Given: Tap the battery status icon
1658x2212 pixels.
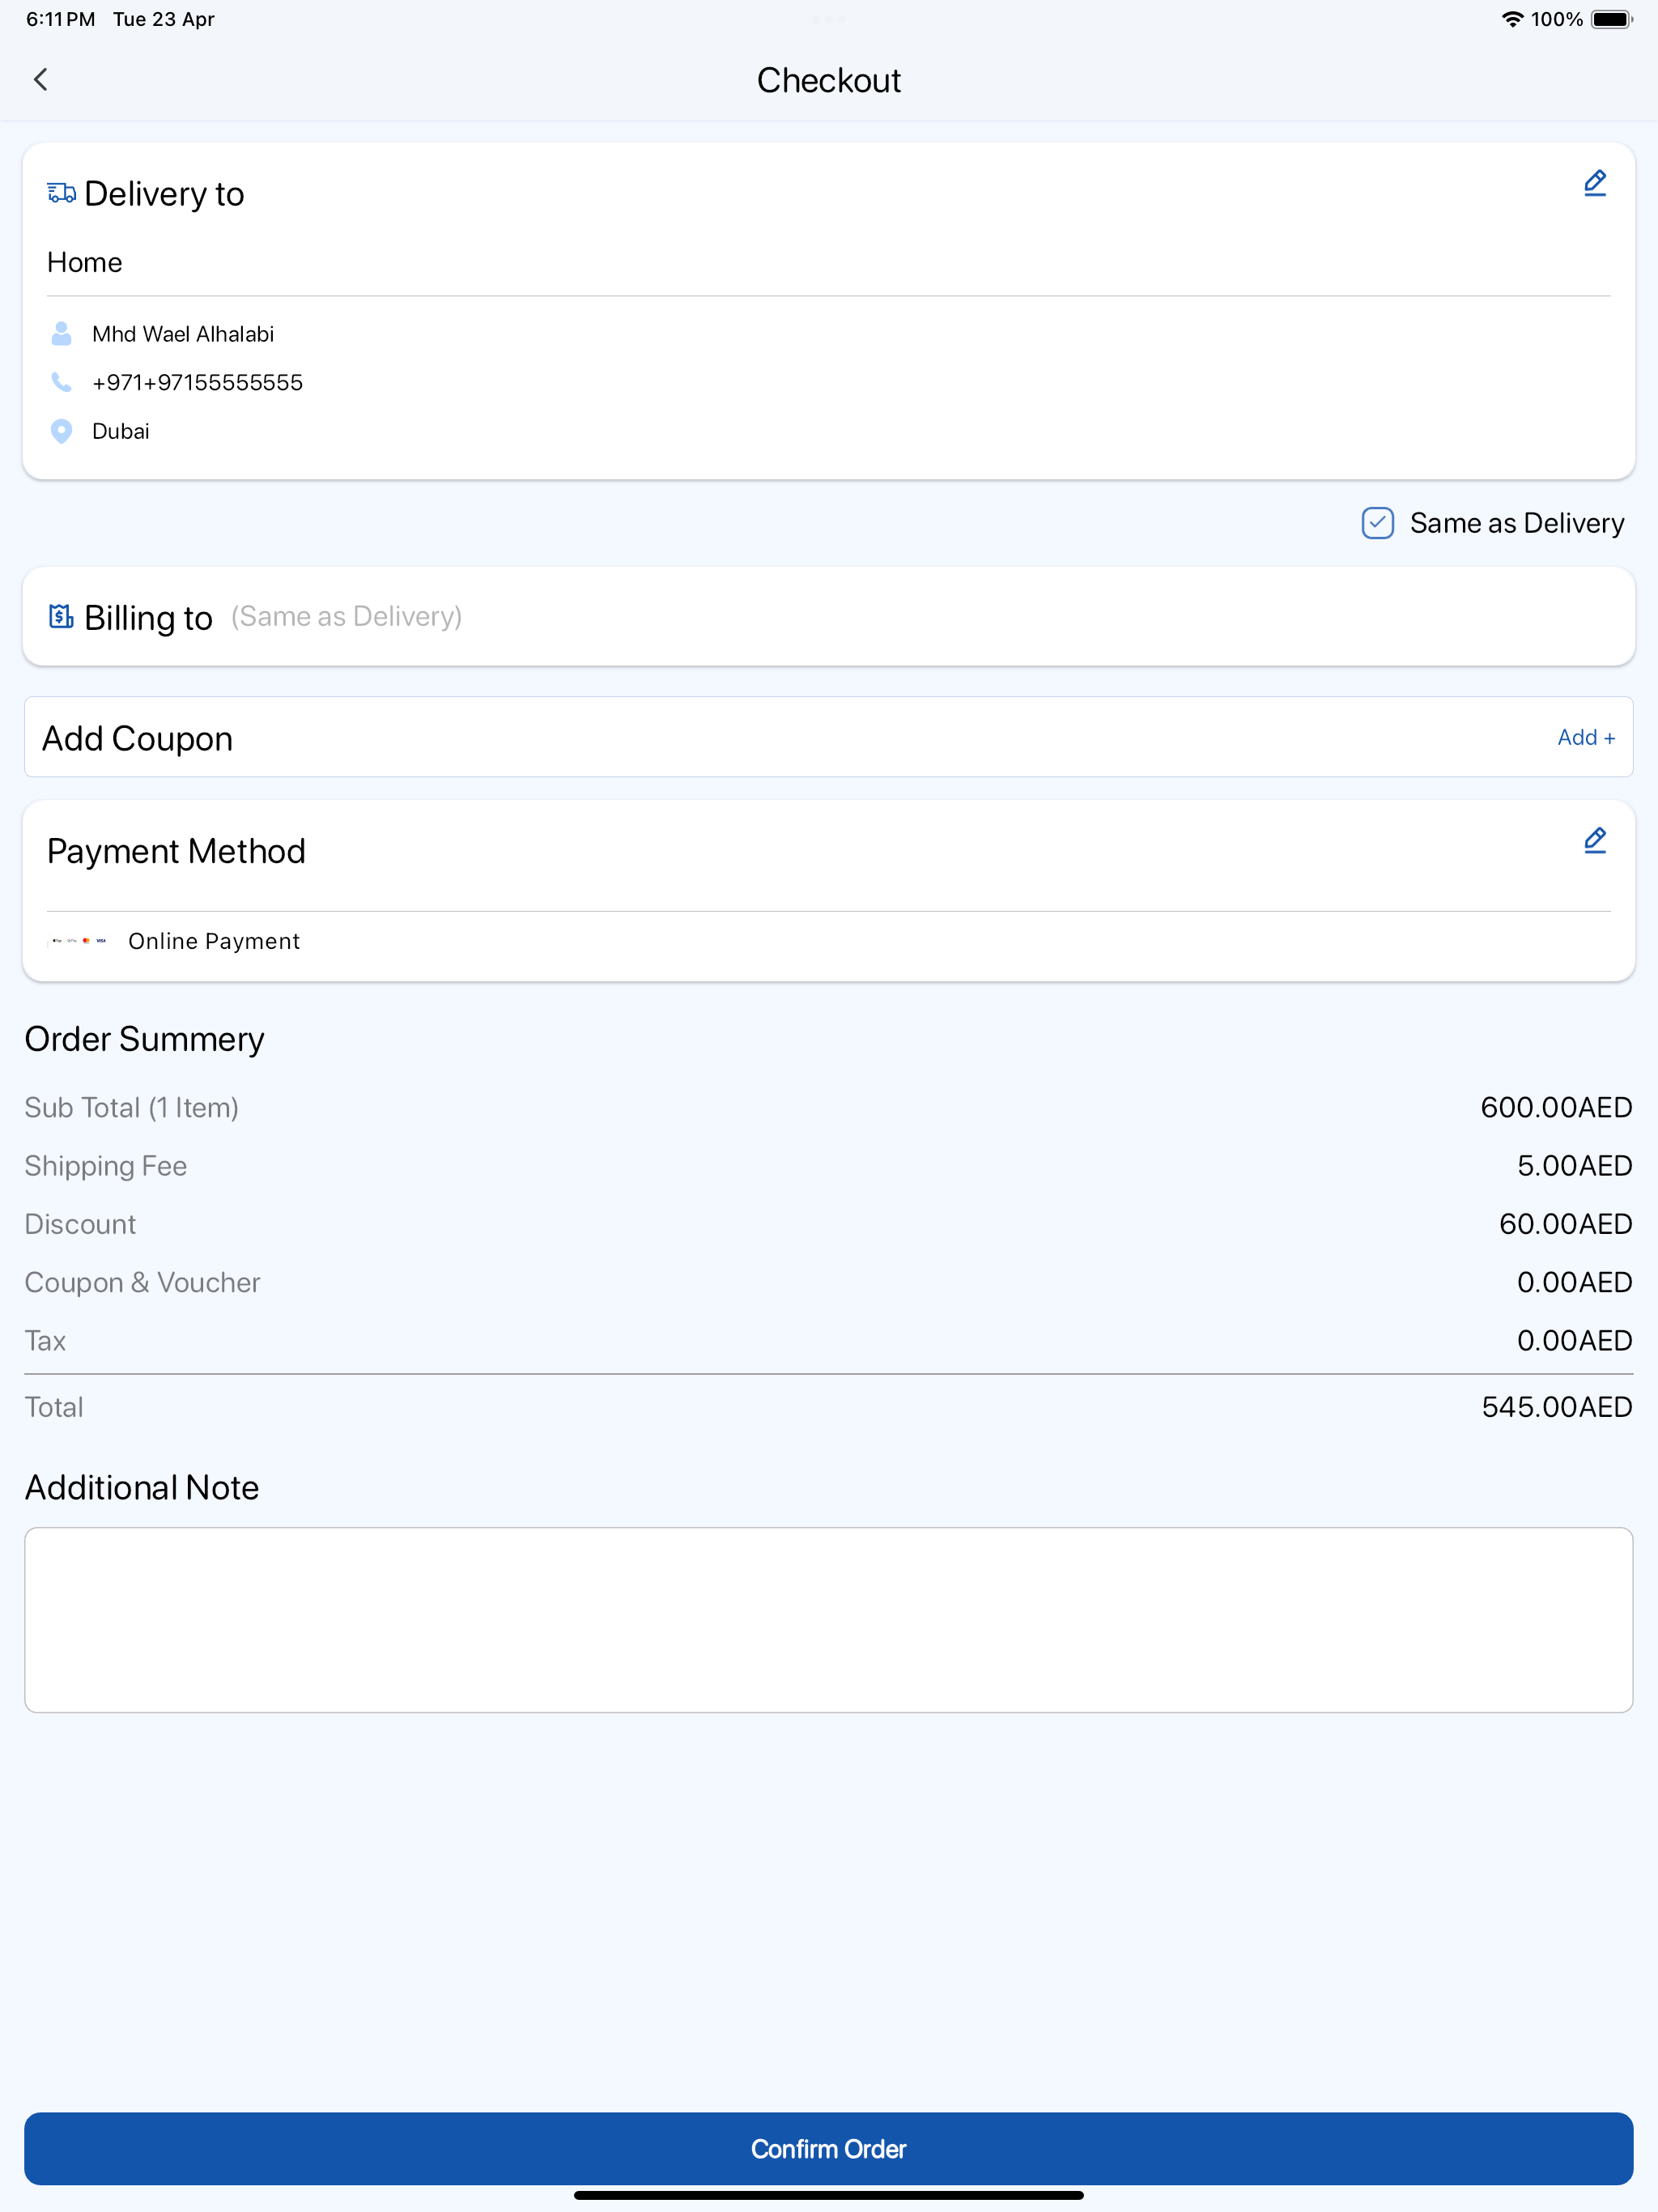Looking at the screenshot, I should click(x=1611, y=19).
